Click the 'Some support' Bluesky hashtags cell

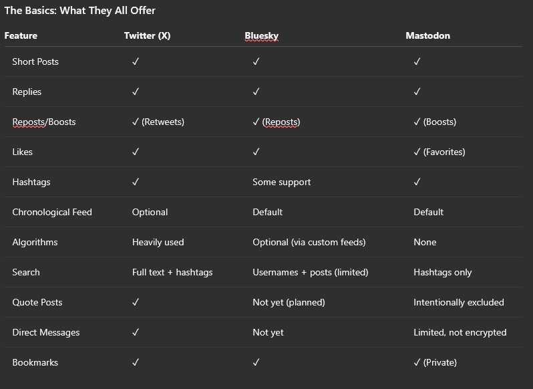point(281,182)
